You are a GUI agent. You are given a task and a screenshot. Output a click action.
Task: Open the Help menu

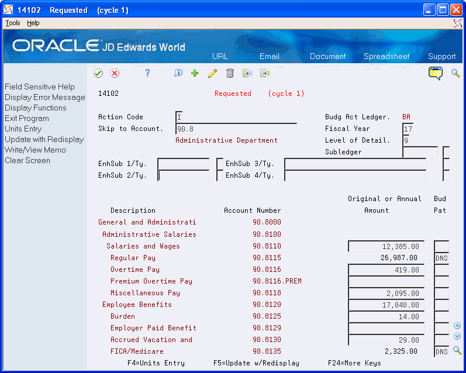pyautogui.click(x=33, y=23)
